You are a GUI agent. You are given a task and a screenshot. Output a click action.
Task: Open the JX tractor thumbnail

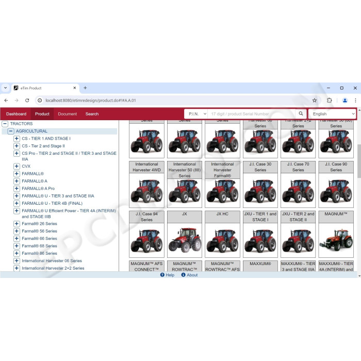coord(185,240)
